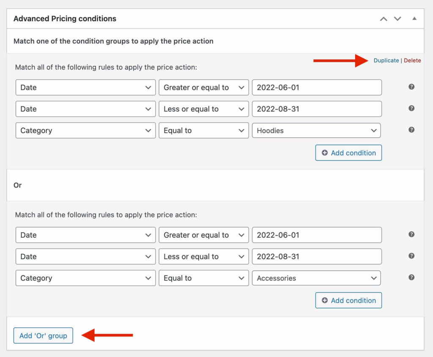Screen dimensions: 433x357
Task: Open 'Equal to' dropdown in the Accessories row
Action: pyautogui.click(x=204, y=278)
